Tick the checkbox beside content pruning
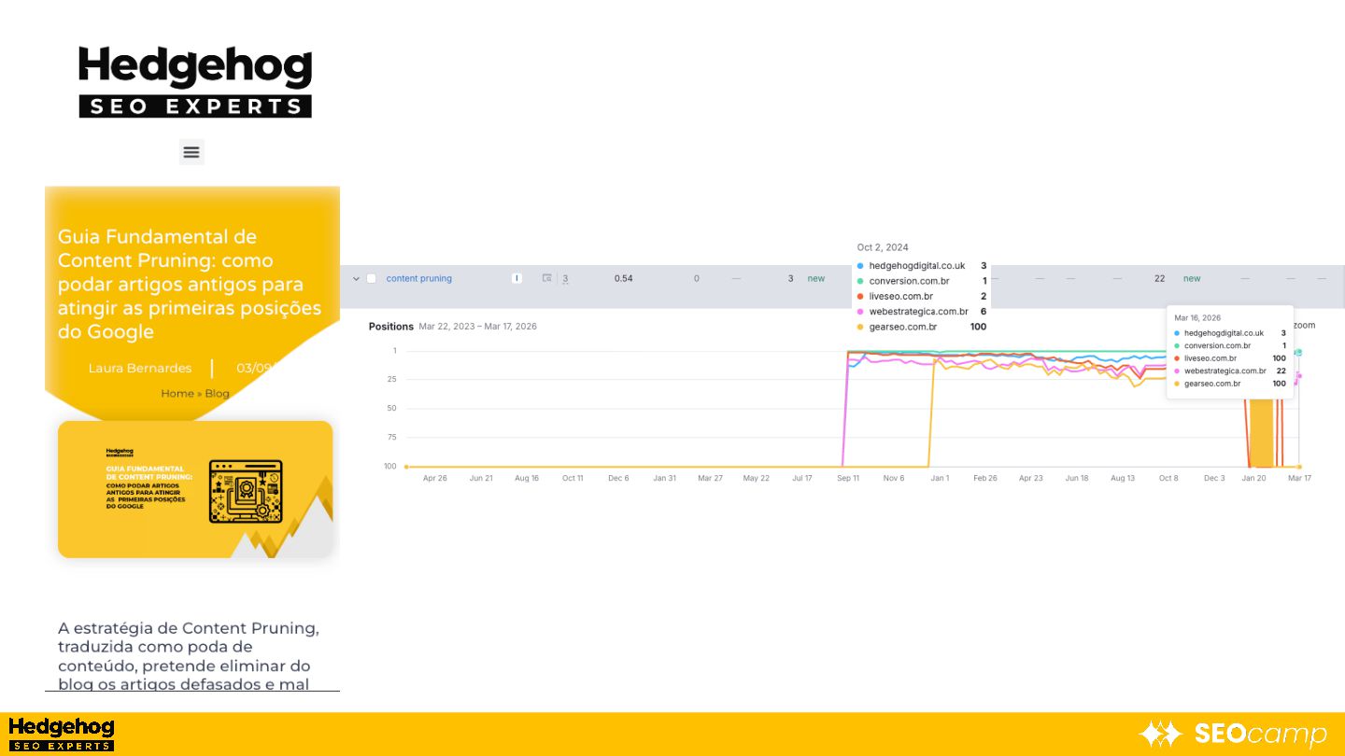Image resolution: width=1345 pixels, height=756 pixels. point(372,278)
